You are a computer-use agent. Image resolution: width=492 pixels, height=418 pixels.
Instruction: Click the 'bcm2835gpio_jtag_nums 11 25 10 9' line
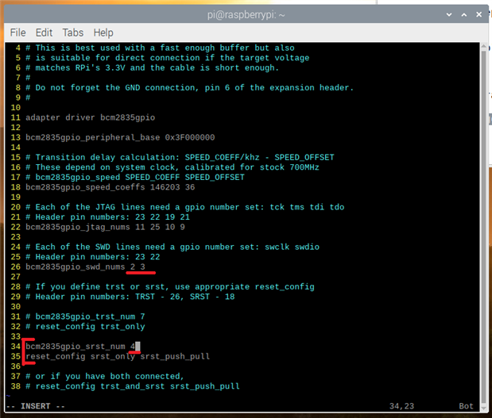pos(105,227)
